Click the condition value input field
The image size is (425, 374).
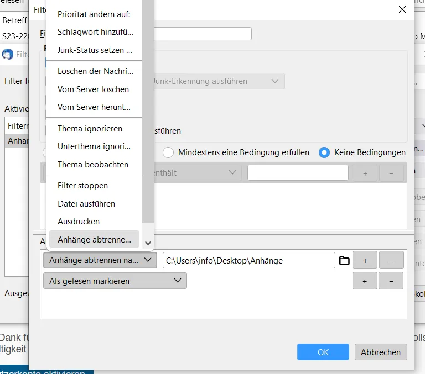tap(298, 173)
